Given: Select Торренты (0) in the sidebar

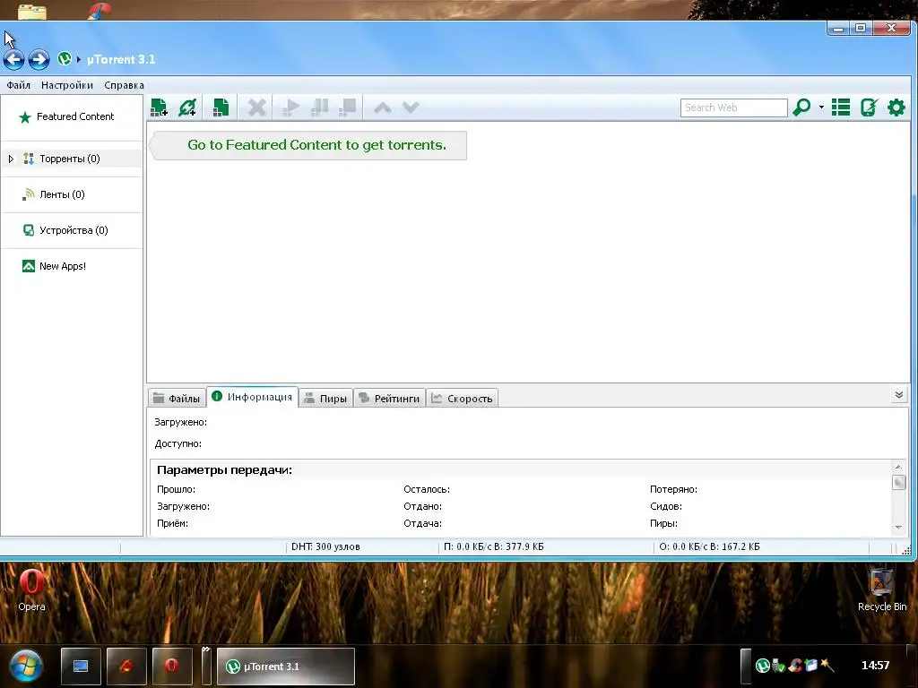Looking at the screenshot, I should point(70,159).
